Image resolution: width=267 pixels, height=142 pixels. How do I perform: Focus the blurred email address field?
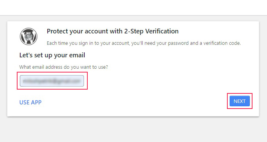pyautogui.click(x=52, y=81)
